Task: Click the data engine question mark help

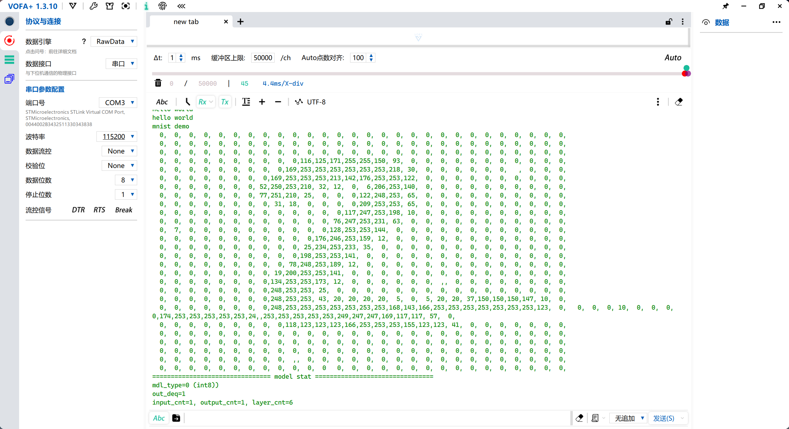Action: click(x=84, y=41)
